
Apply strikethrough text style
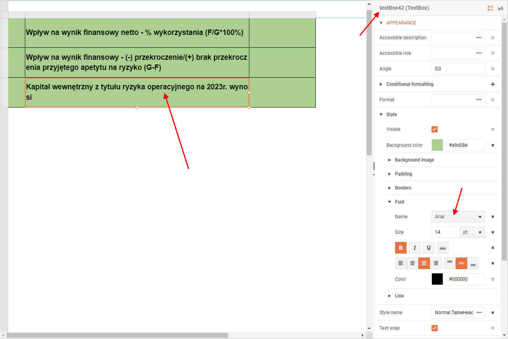pyautogui.click(x=442, y=248)
